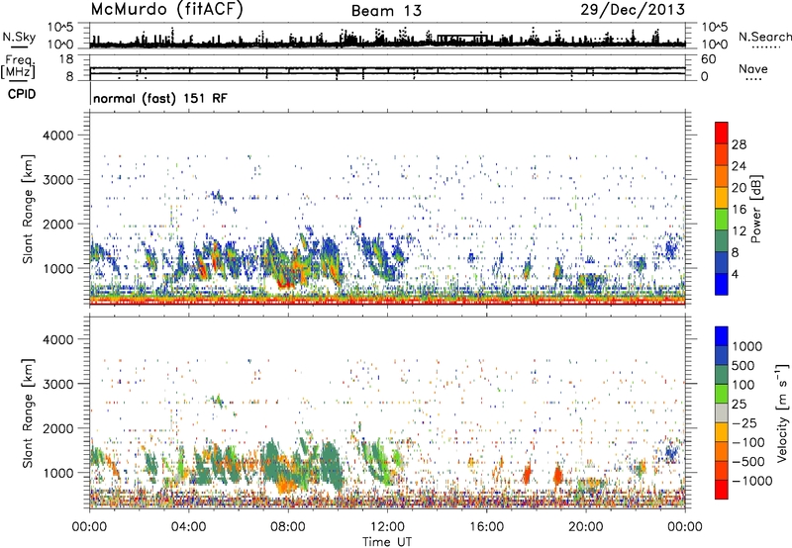Click the 1000 tick on velocity colorbar
This screenshot has width=792, height=548.
tap(746, 346)
